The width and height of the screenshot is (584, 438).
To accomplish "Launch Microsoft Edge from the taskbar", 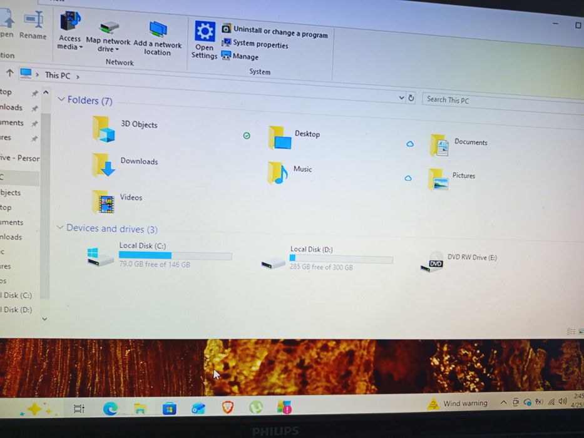I will pyautogui.click(x=110, y=409).
